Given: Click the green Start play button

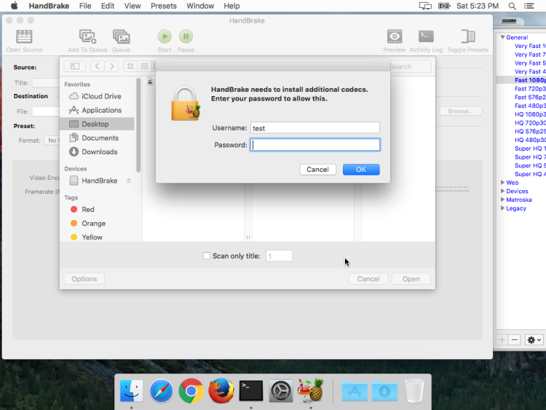Looking at the screenshot, I should pos(165,36).
